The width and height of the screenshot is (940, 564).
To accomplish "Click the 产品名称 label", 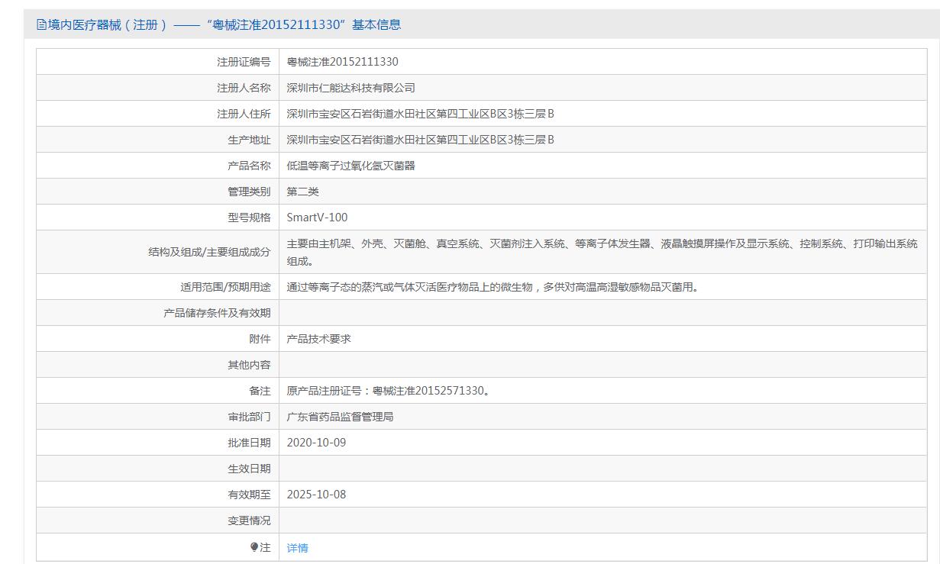I will click(249, 166).
